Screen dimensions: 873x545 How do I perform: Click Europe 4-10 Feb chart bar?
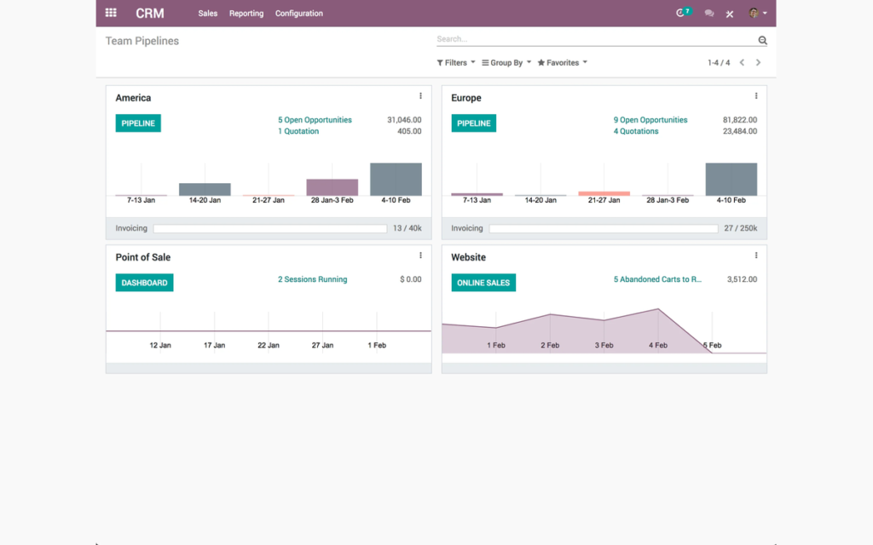(x=731, y=179)
